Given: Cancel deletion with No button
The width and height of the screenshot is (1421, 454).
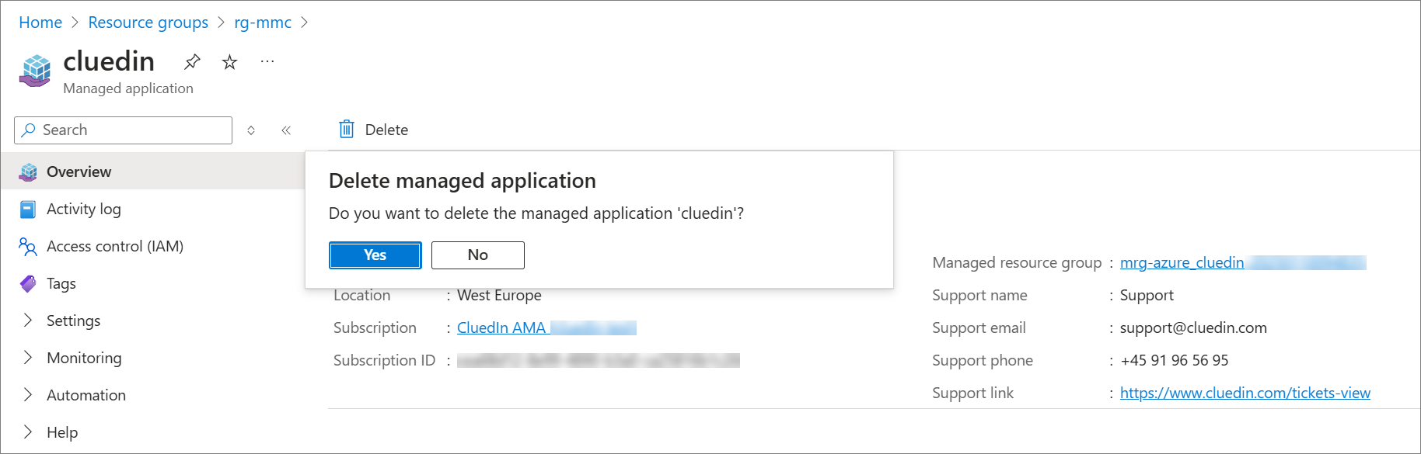Looking at the screenshot, I should point(477,255).
